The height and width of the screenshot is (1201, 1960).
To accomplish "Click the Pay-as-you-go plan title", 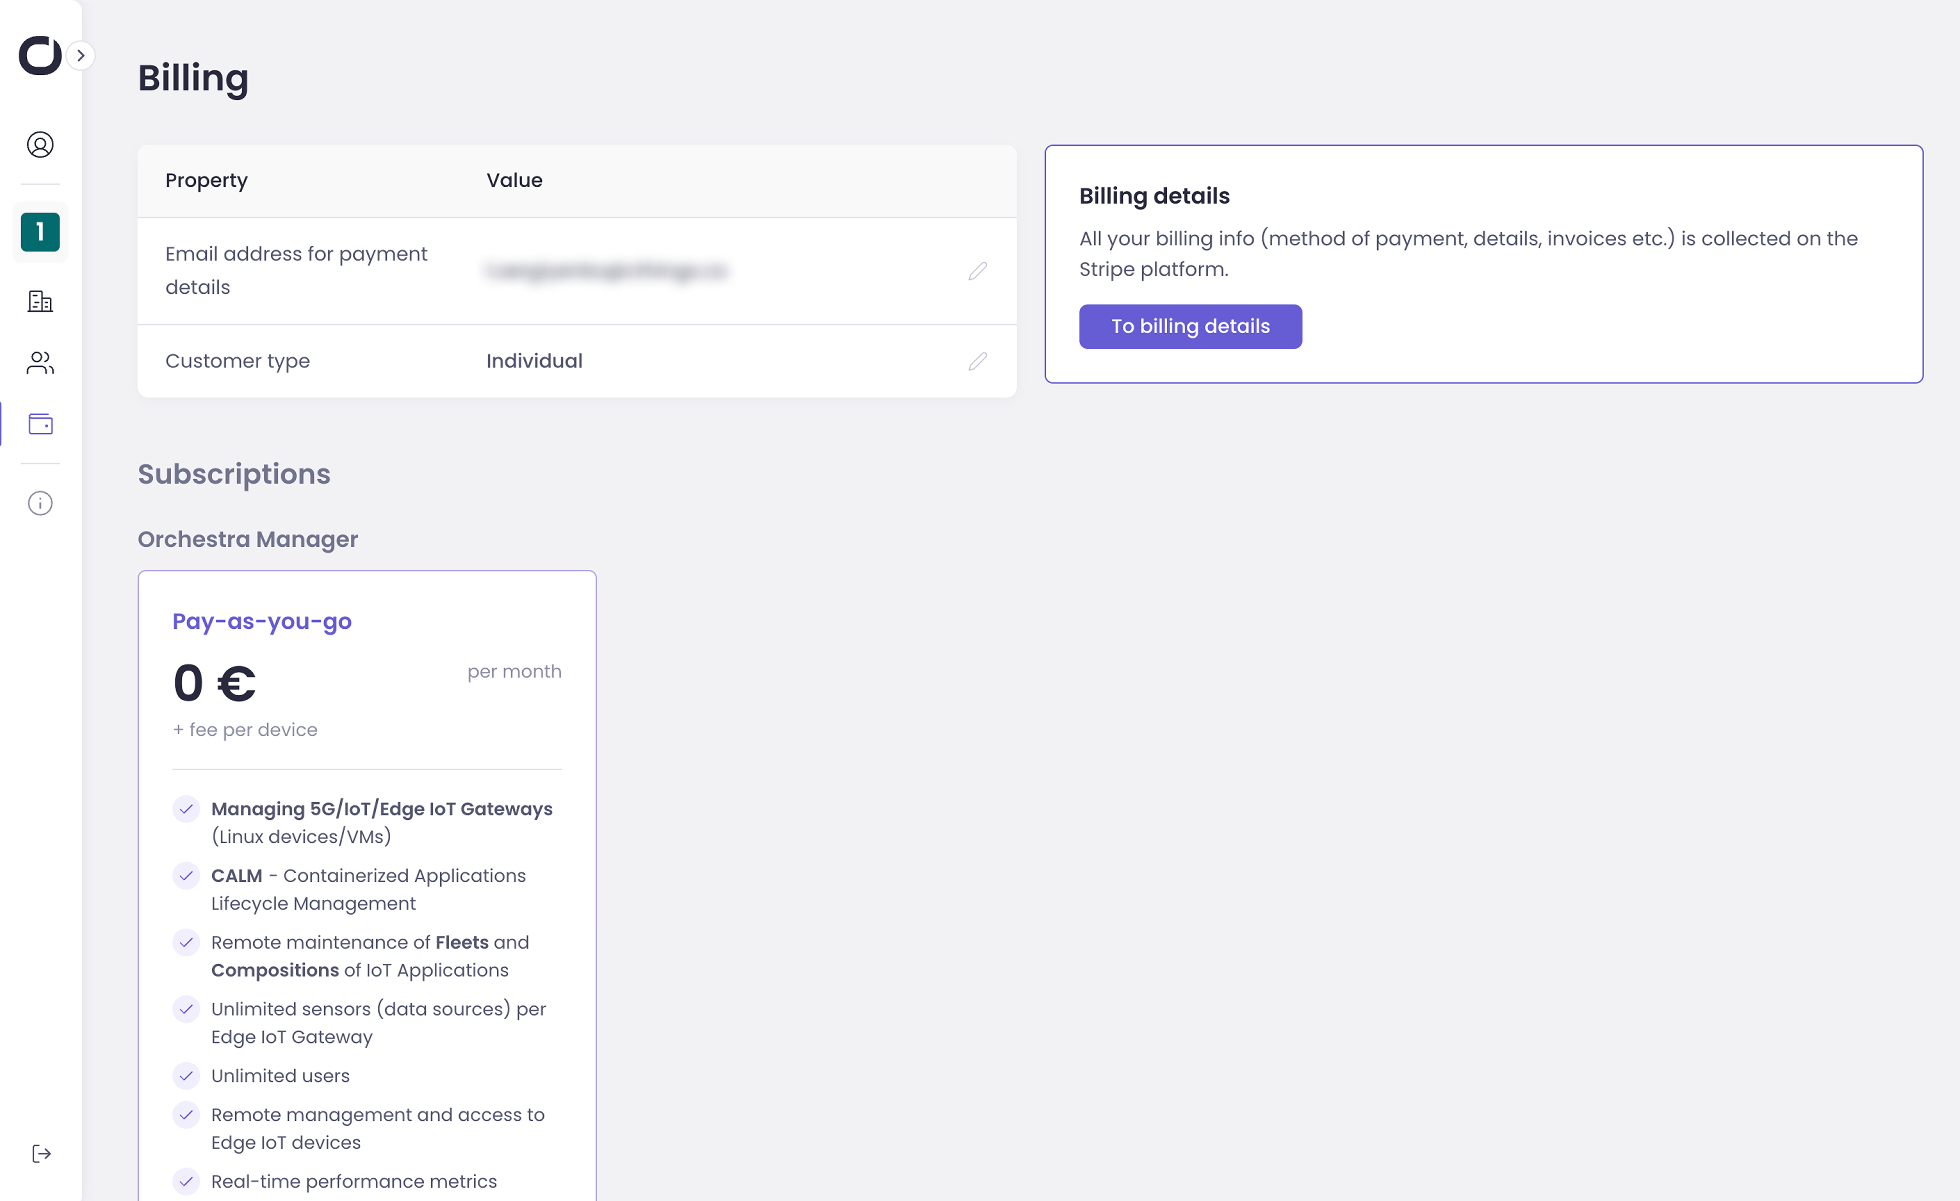I will click(262, 621).
